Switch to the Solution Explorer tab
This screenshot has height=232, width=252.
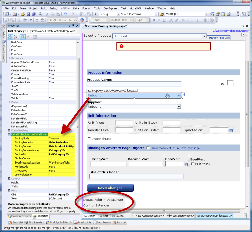coord(19,216)
